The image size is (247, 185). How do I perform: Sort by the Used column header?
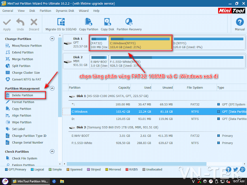[141, 88]
